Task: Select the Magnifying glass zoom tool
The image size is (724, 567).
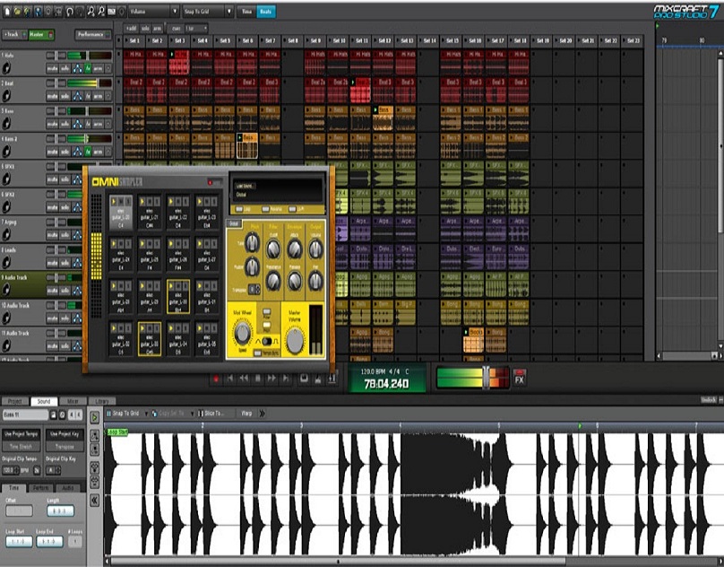Action: [91, 12]
